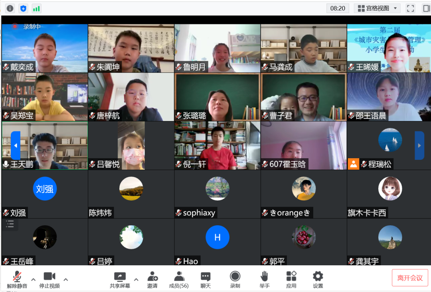This screenshot has width=431, height=292.
Task: Check the green network signal icon
Action: (36, 8)
